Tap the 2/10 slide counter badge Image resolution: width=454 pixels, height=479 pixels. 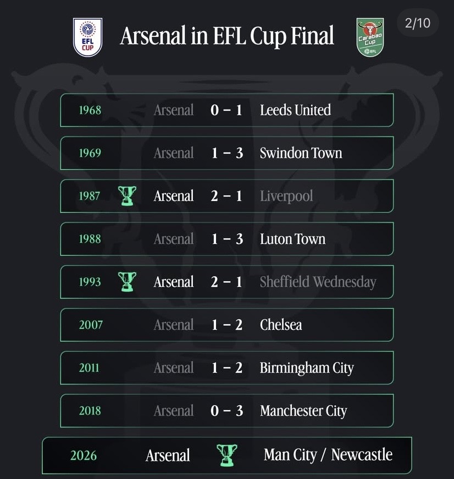click(x=418, y=24)
